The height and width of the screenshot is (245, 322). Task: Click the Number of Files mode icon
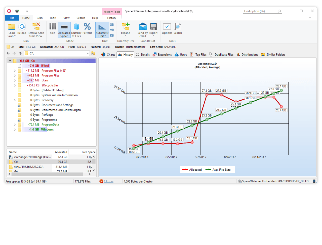[76, 29]
